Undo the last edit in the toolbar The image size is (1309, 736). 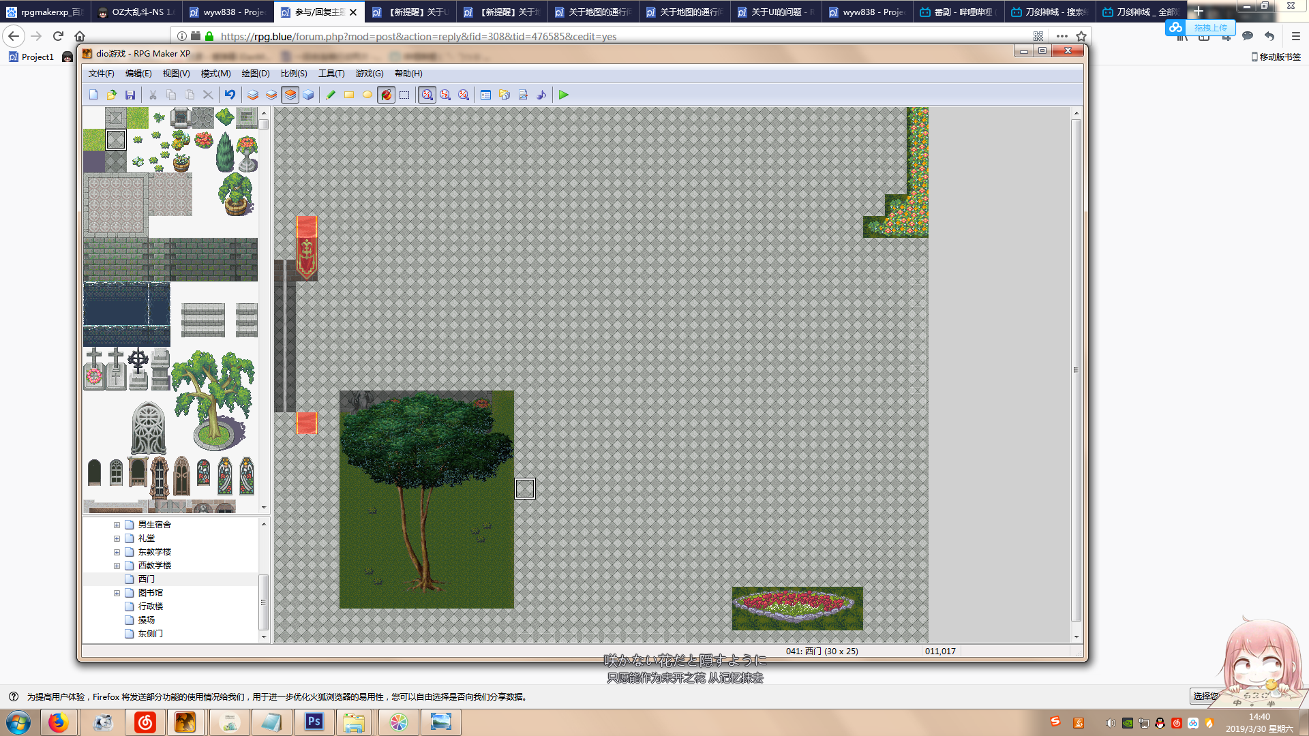pyautogui.click(x=230, y=95)
